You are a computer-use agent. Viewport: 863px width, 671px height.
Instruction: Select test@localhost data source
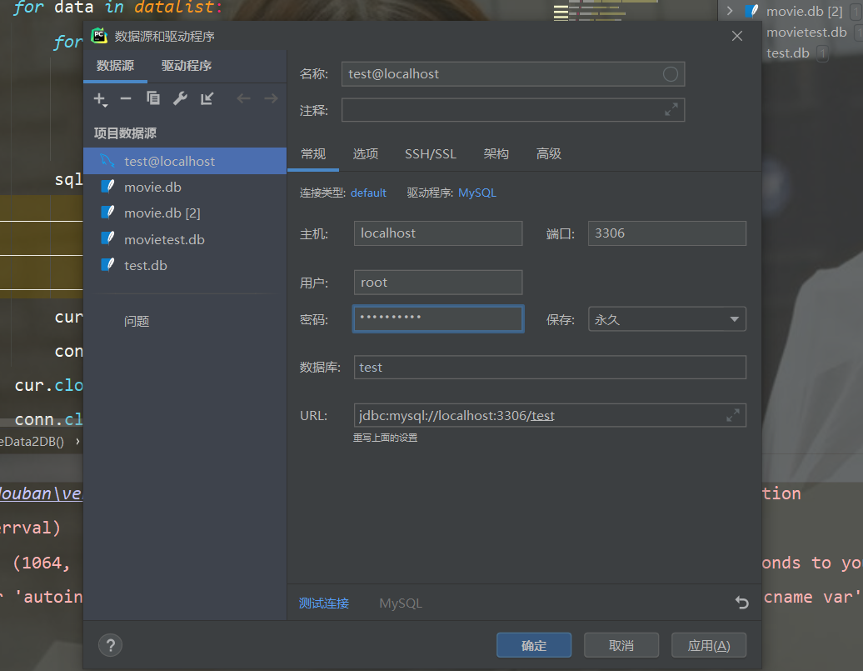[x=185, y=161]
